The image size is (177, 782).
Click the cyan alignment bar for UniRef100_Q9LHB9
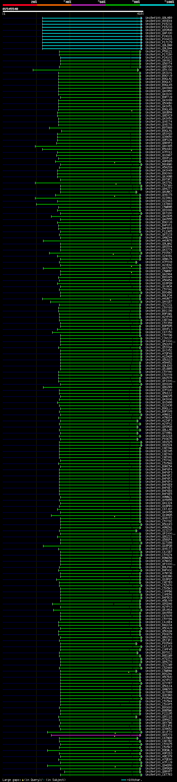point(92,18)
